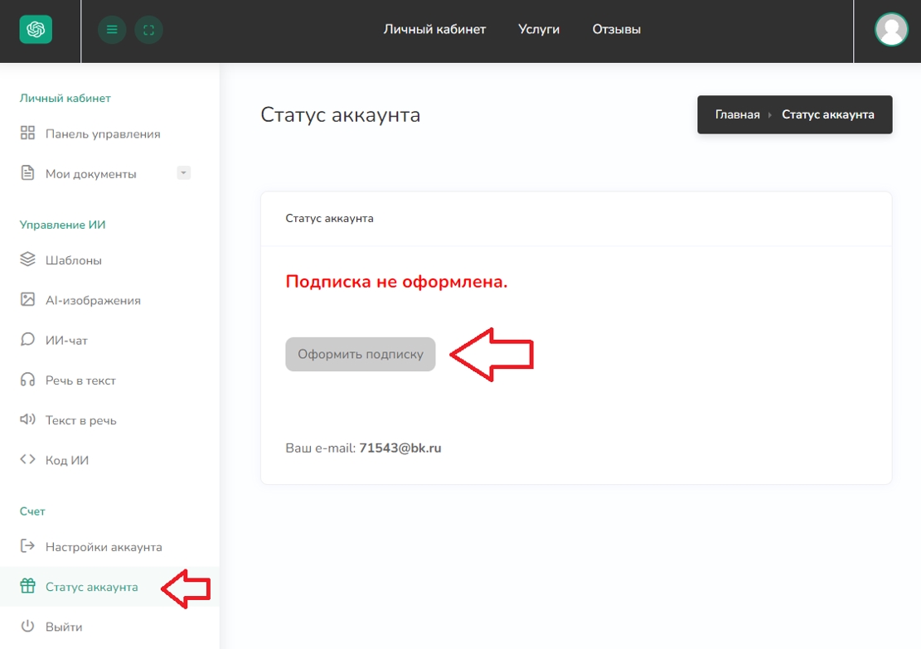Click the fullscreen toggle icon
This screenshot has width=921, height=649.
point(148,30)
